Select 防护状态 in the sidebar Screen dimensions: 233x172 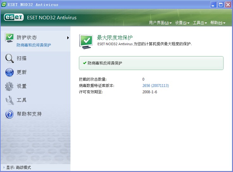point(27,37)
